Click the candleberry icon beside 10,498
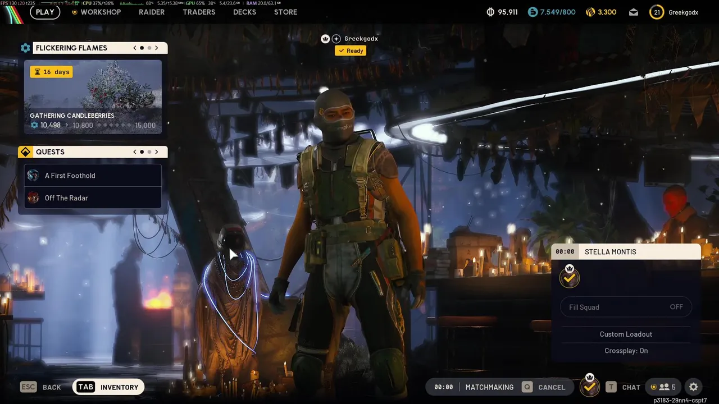The image size is (719, 404). (34, 125)
